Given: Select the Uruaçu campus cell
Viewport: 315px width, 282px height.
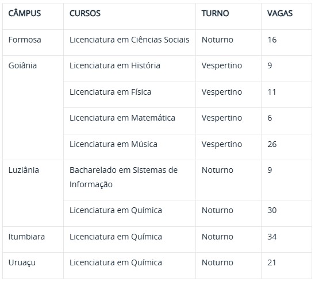Looking at the screenshot, I should 22,262.
